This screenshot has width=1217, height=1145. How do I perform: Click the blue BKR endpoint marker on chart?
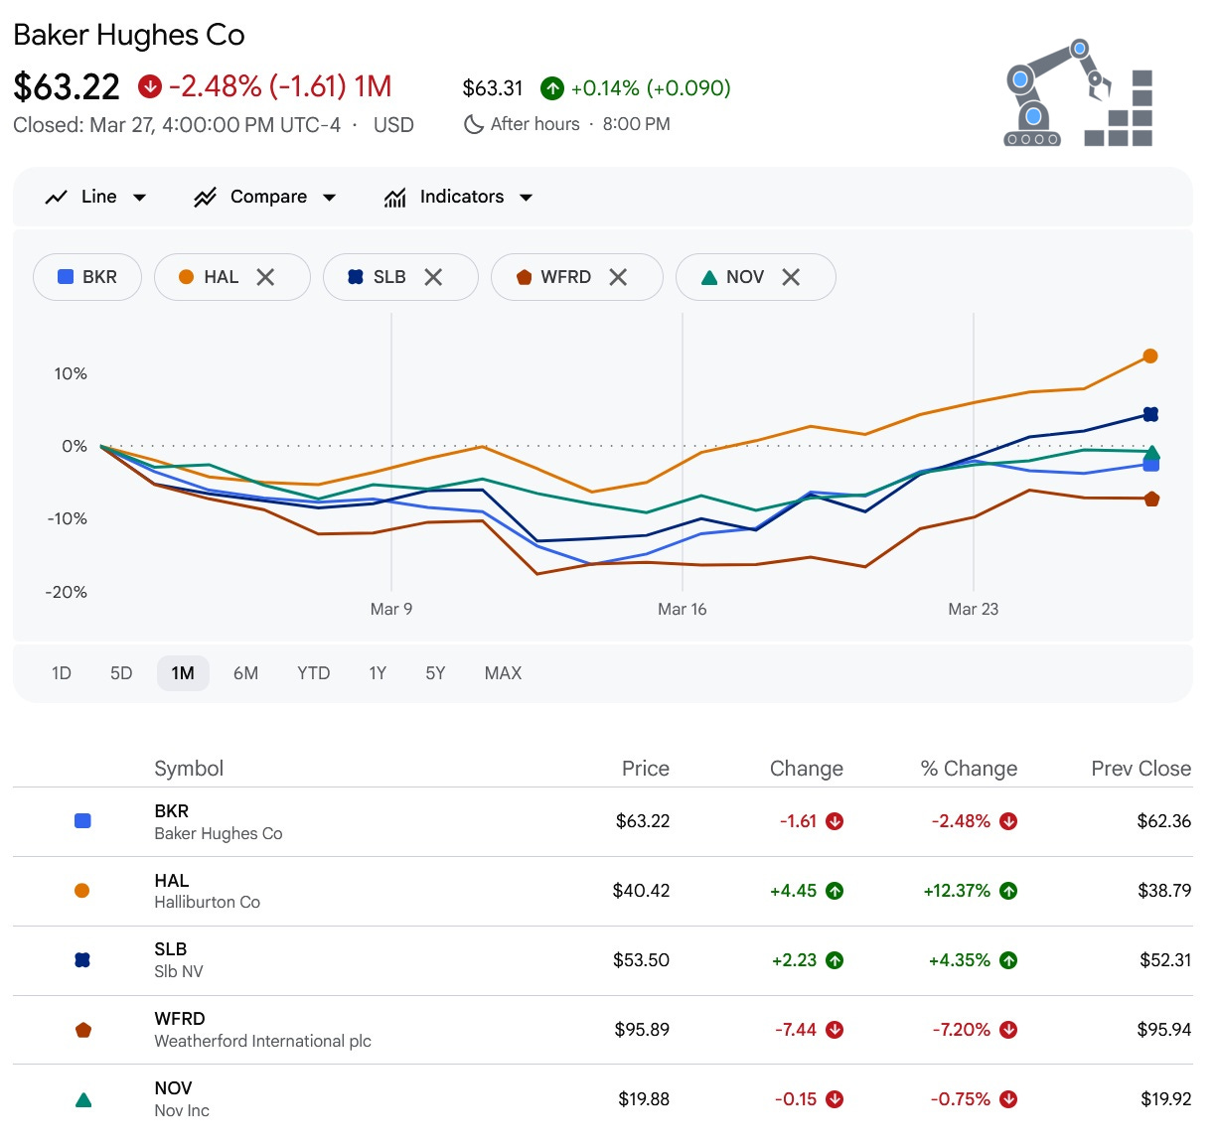[x=1150, y=464]
